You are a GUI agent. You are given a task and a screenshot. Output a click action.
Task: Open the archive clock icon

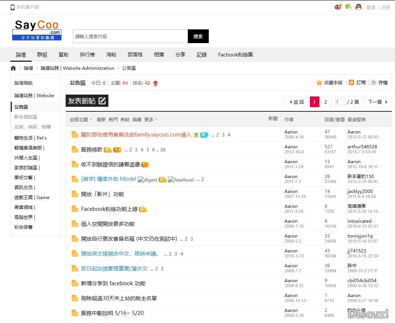point(374,82)
